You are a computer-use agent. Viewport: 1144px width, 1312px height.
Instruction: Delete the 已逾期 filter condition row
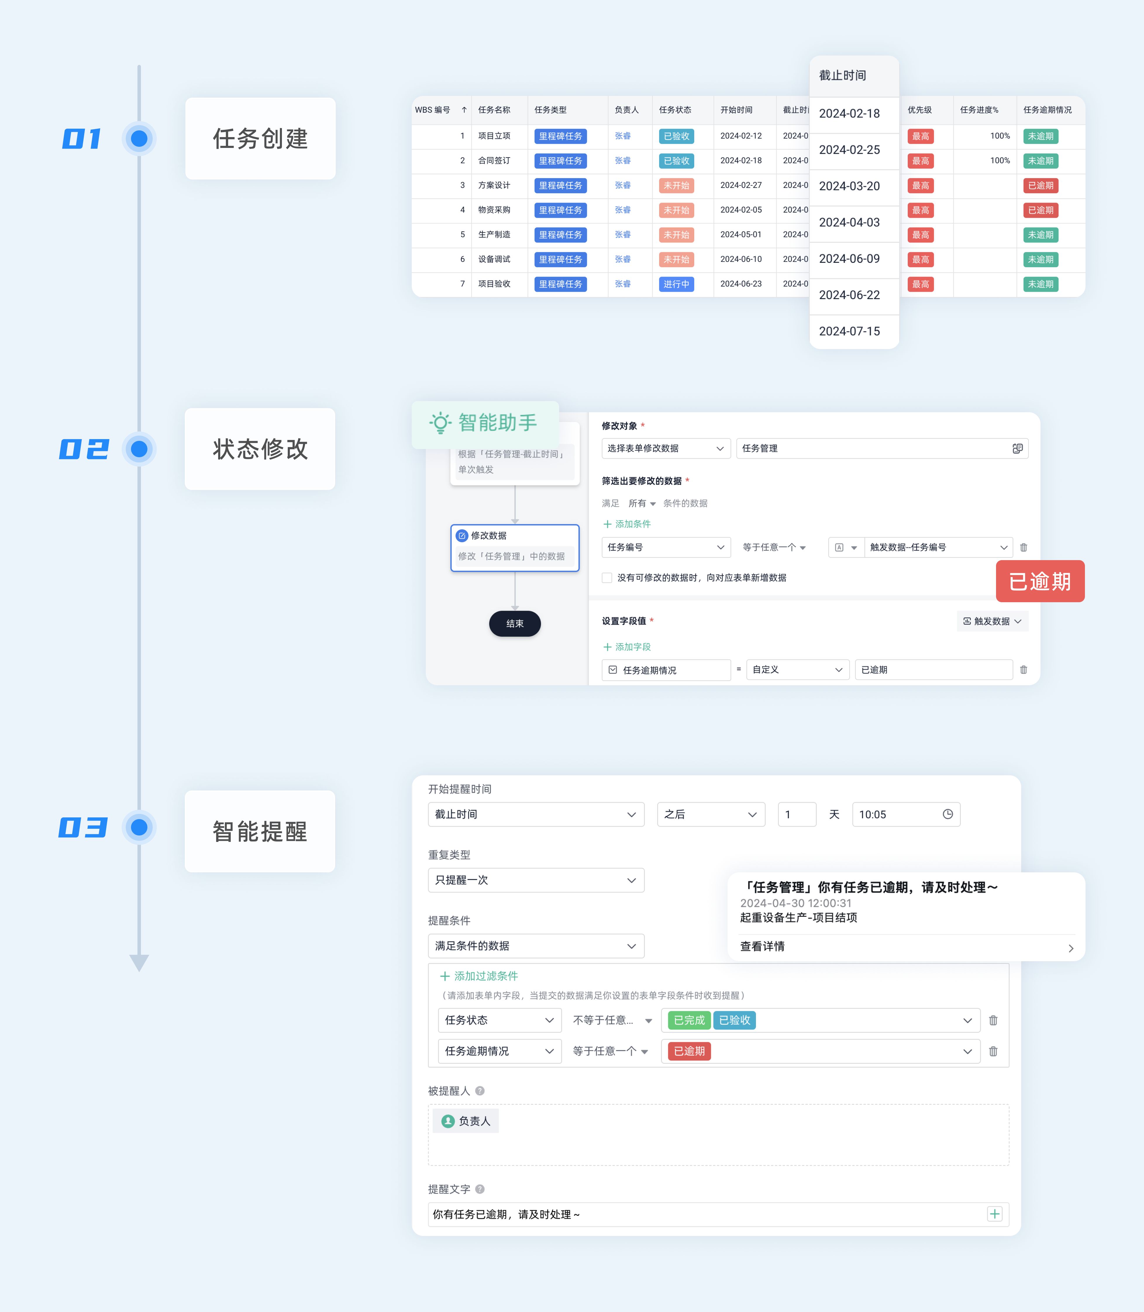[x=993, y=1052]
